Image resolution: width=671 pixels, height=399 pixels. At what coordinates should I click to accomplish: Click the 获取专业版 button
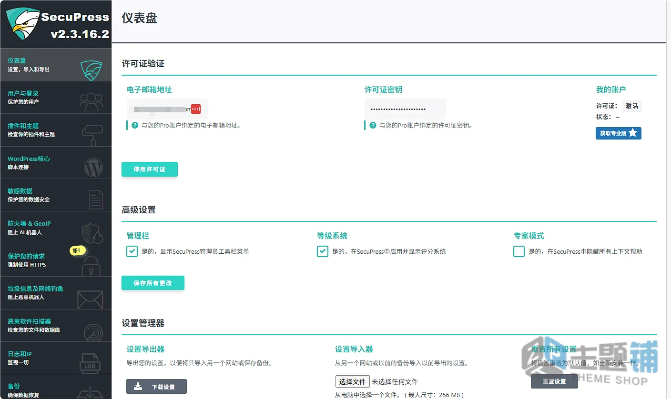619,133
